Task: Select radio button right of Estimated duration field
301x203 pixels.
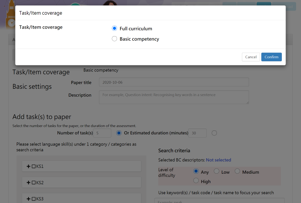Action: point(214,133)
